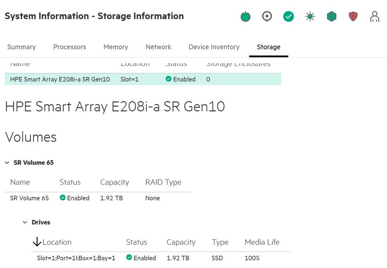
Task: Click the sun-shaped brightness icon in header
Action: pyautogui.click(x=310, y=16)
